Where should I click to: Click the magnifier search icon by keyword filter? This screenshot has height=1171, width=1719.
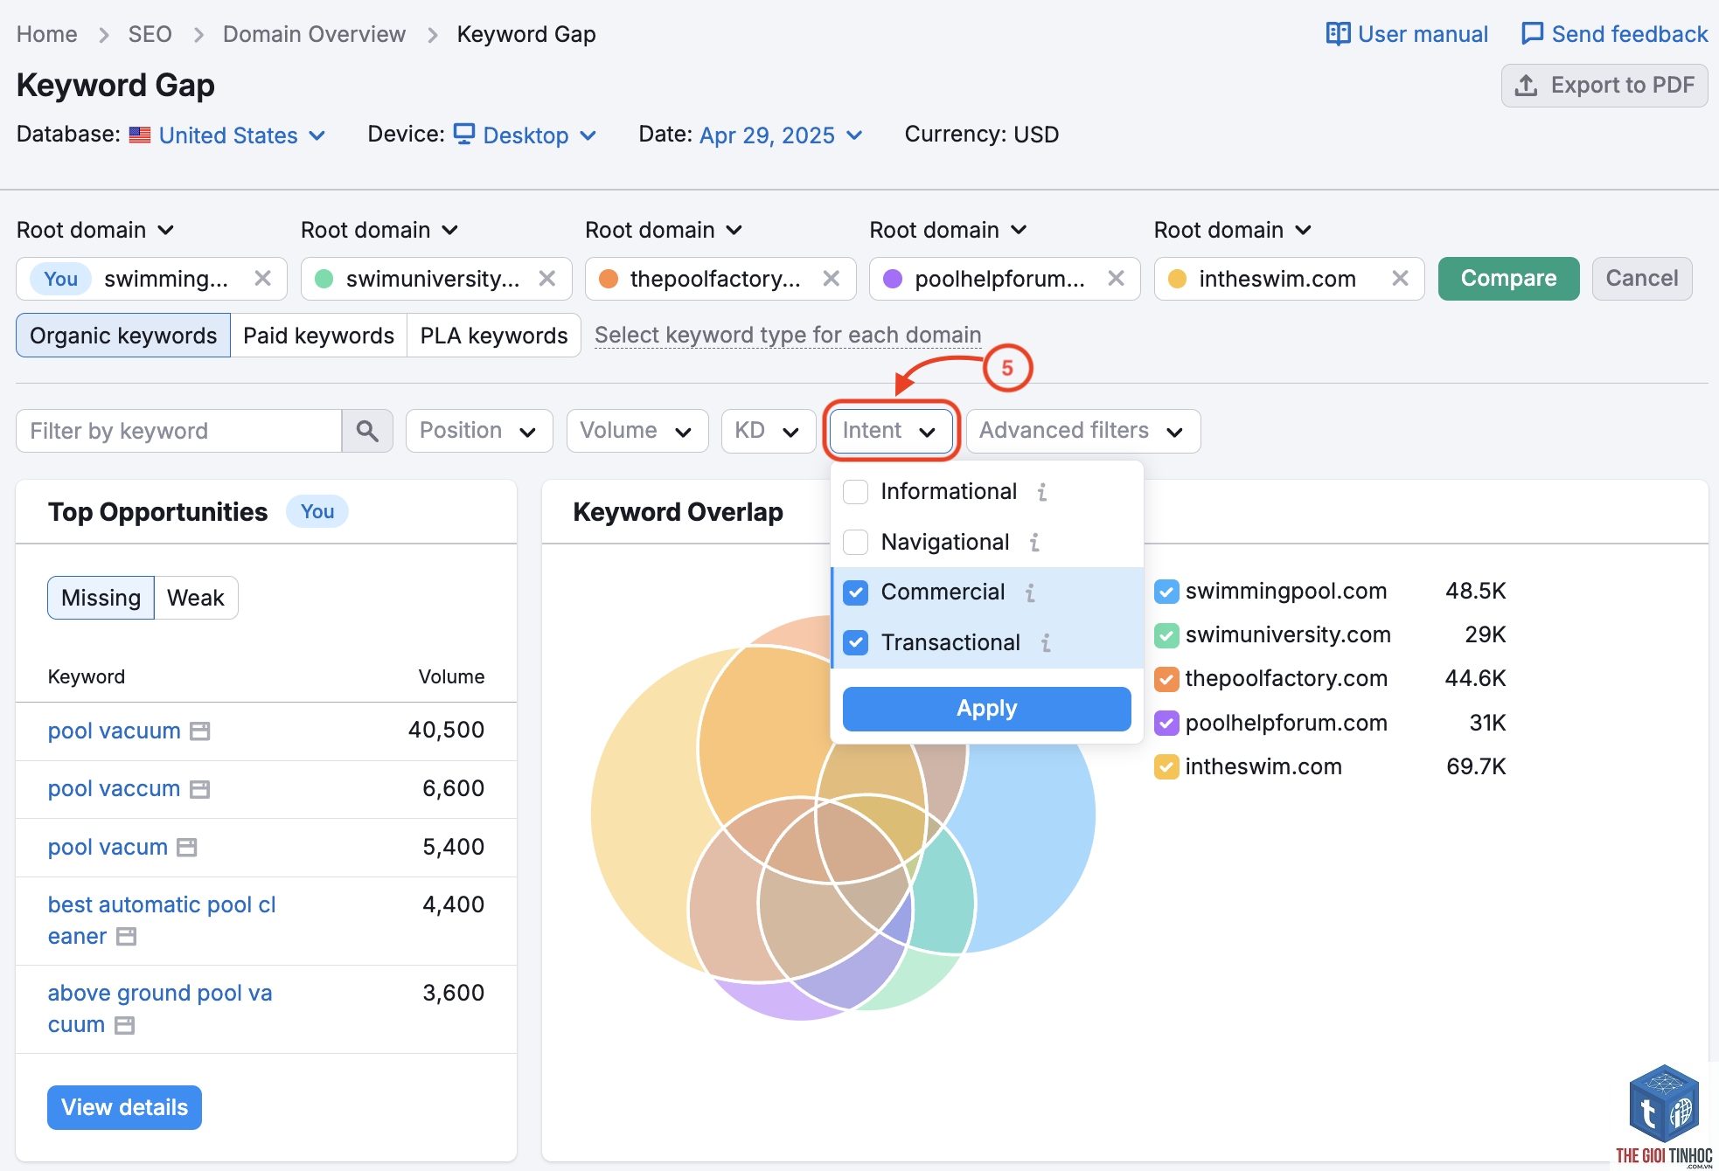[367, 431]
